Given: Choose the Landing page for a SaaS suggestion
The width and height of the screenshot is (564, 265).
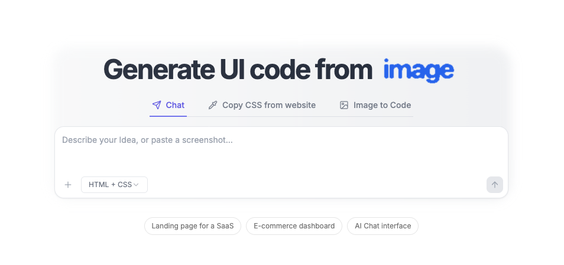Looking at the screenshot, I should click(193, 226).
